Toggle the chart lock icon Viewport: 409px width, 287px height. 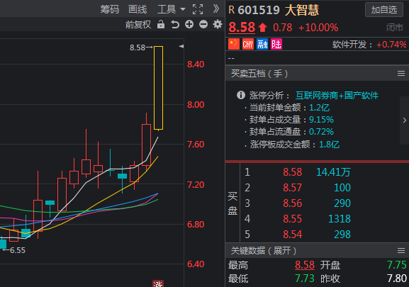coord(161,25)
